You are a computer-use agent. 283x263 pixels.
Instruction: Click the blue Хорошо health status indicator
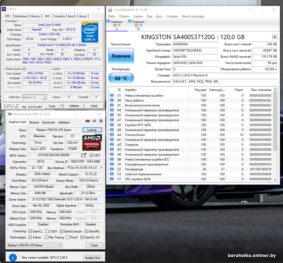[x=121, y=56]
